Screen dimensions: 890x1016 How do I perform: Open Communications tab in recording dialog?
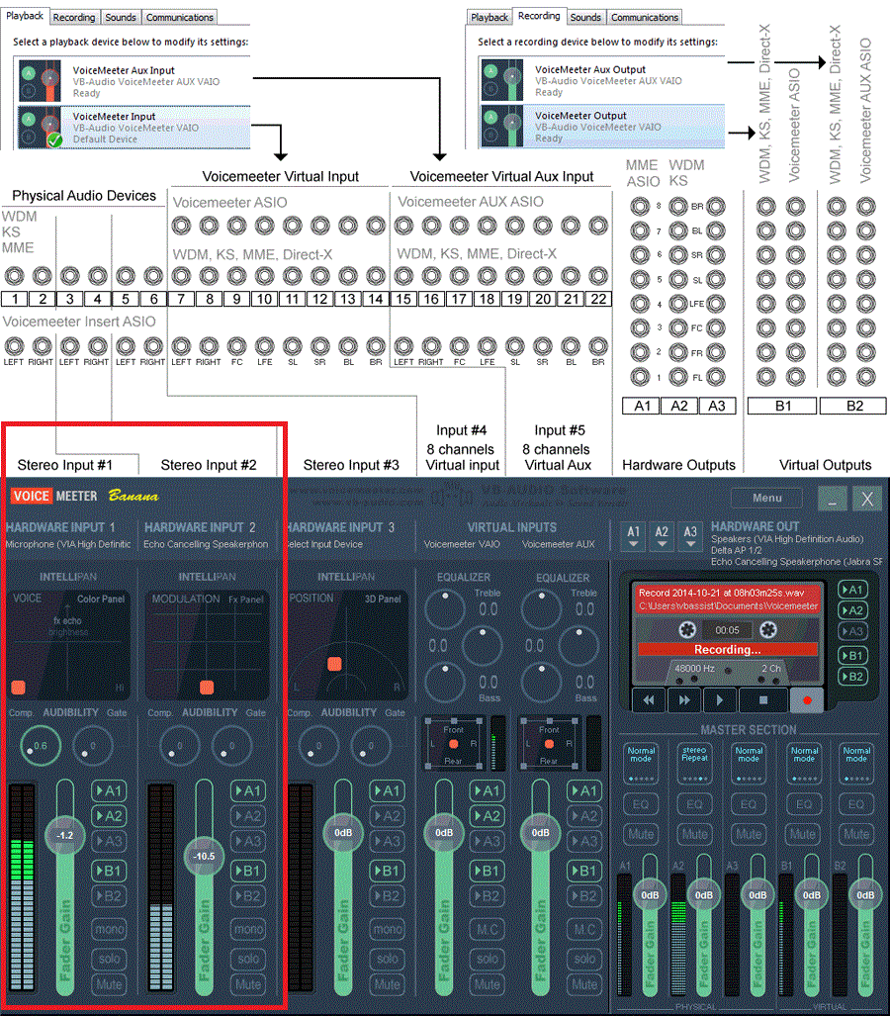tap(645, 18)
